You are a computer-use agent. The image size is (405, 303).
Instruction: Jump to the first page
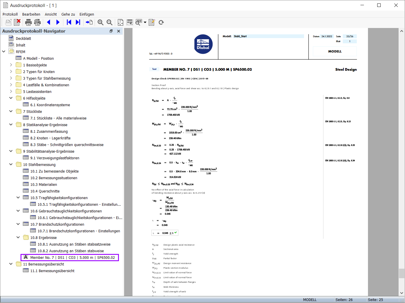pyautogui.click(x=69, y=22)
